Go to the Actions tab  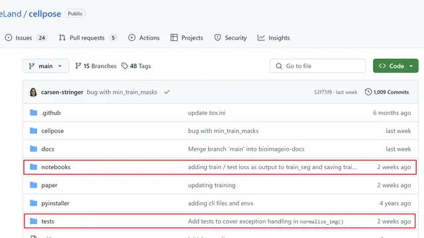click(144, 38)
